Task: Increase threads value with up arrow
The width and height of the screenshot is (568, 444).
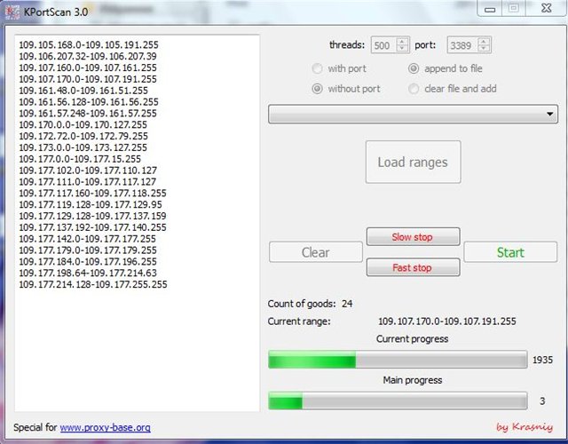Action: coord(403,41)
